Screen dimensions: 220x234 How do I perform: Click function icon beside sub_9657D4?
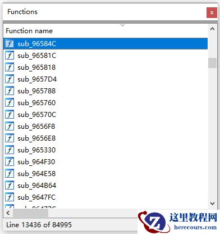coord(10,79)
